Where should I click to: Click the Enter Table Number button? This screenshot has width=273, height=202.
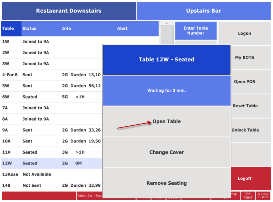[196, 31]
